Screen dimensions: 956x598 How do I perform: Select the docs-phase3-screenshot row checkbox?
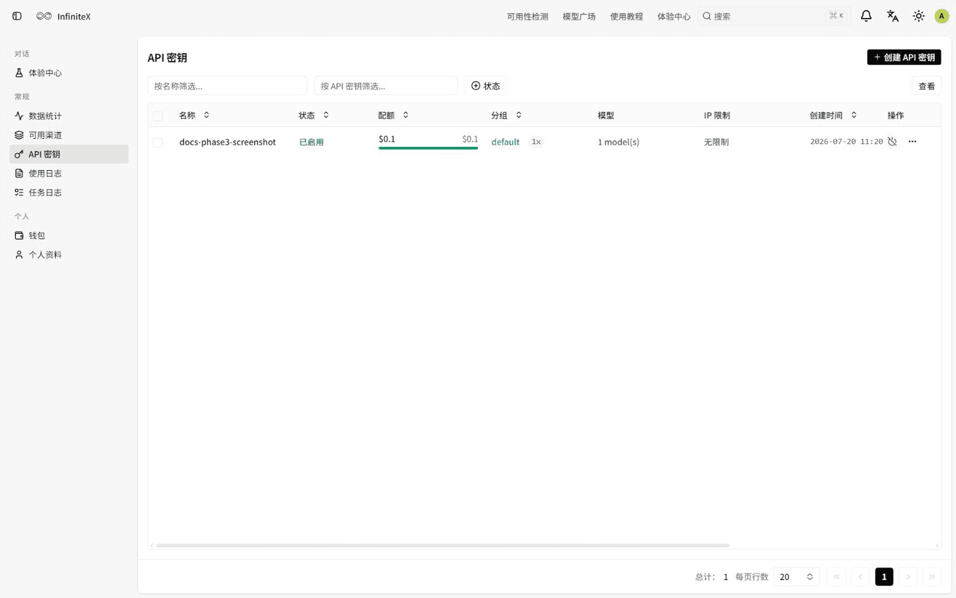point(157,142)
